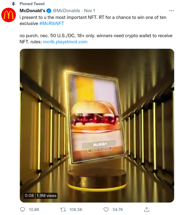Open the three-dot more options menu
Viewport: 179px width, 215px height.
pos(171,11)
